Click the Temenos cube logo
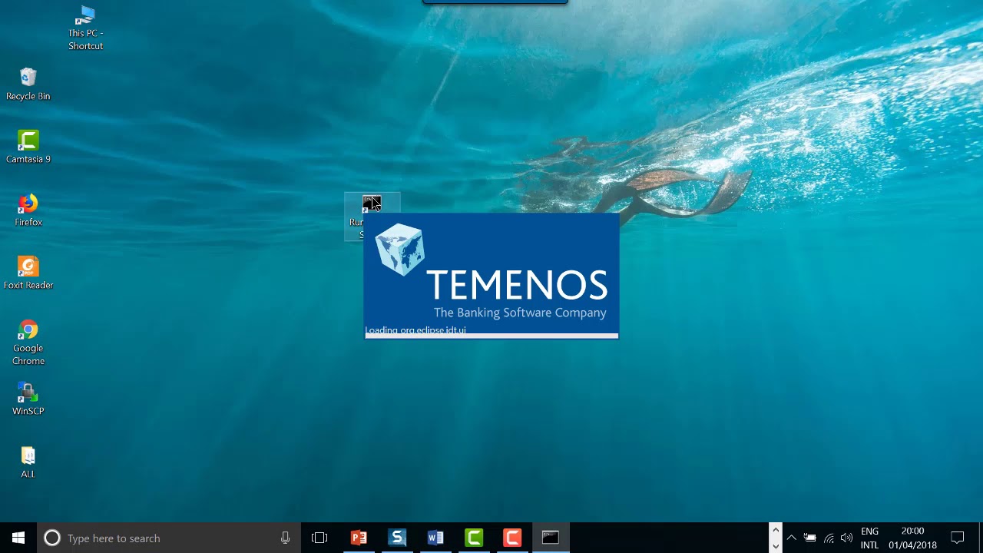This screenshot has width=983, height=553. click(400, 249)
